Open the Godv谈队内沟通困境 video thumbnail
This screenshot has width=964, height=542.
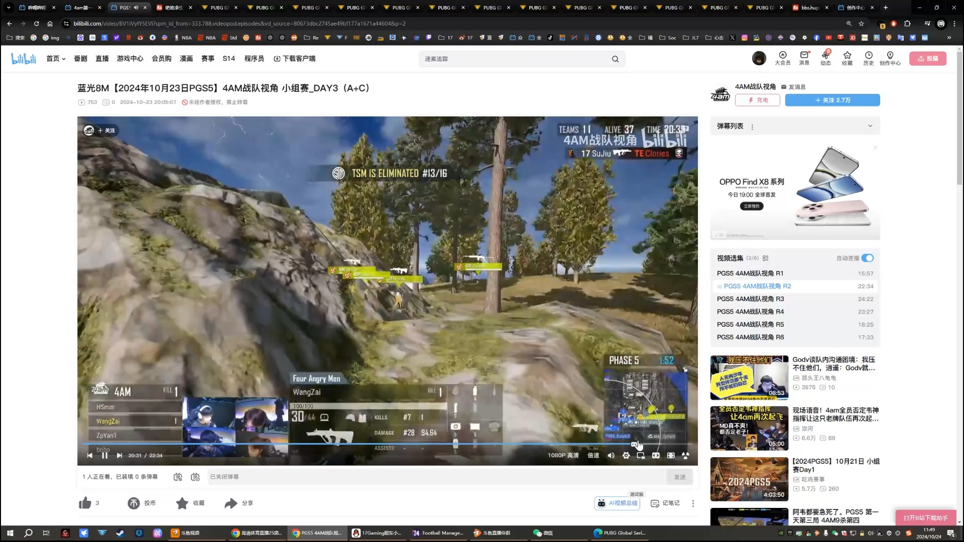(749, 377)
